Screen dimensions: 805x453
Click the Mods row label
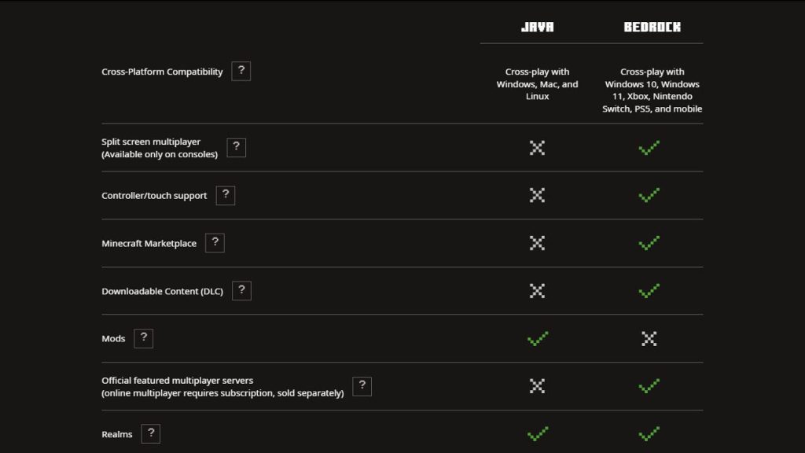[112, 338]
